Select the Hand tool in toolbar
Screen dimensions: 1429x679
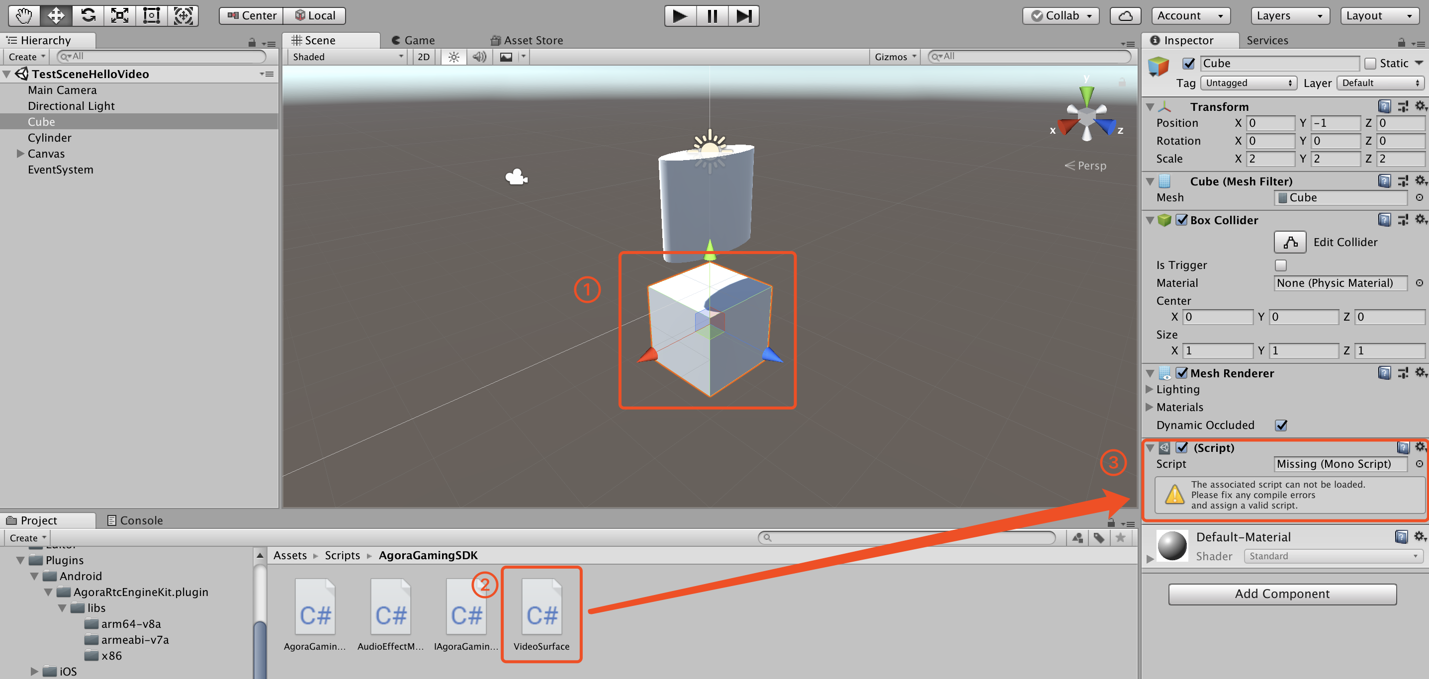coord(24,15)
